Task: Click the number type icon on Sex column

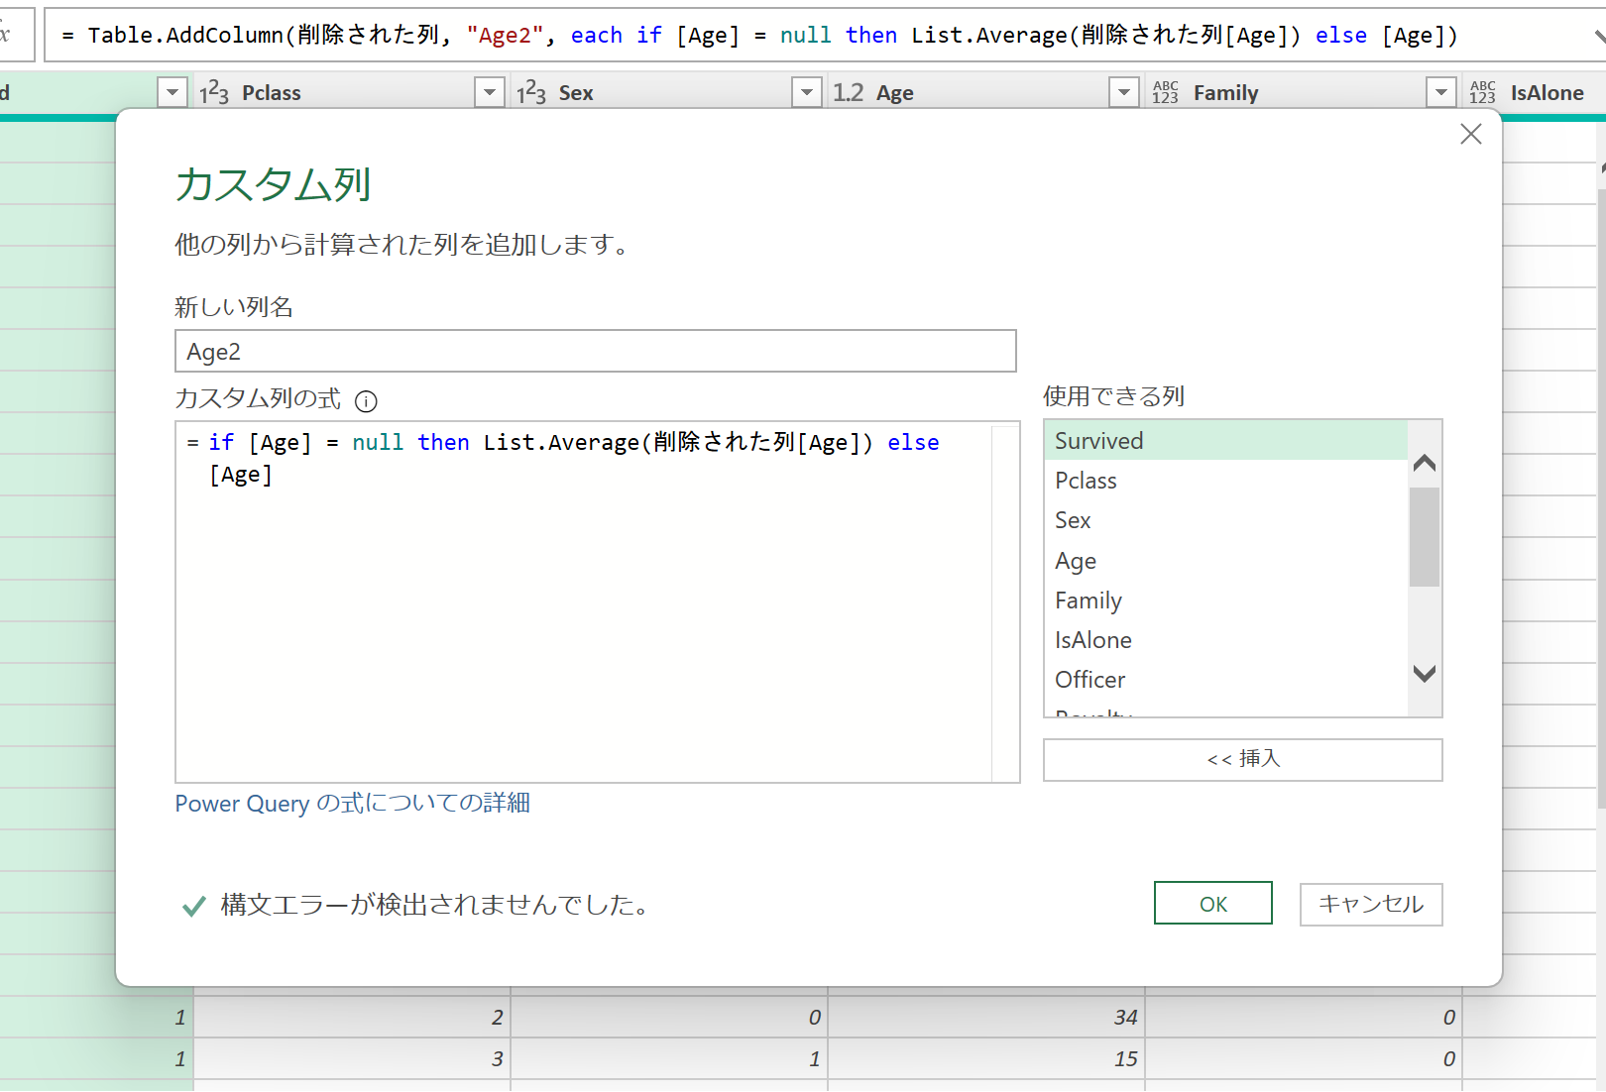Action: (531, 91)
